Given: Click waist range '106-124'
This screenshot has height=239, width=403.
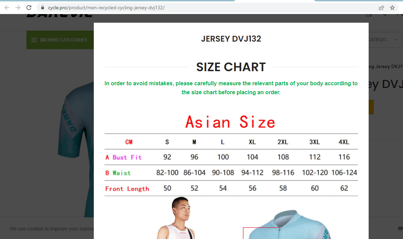Looking at the screenshot, I should pos(344,173).
